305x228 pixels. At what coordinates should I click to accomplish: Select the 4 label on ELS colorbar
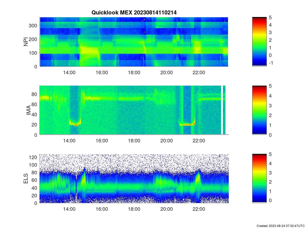pos(270,163)
